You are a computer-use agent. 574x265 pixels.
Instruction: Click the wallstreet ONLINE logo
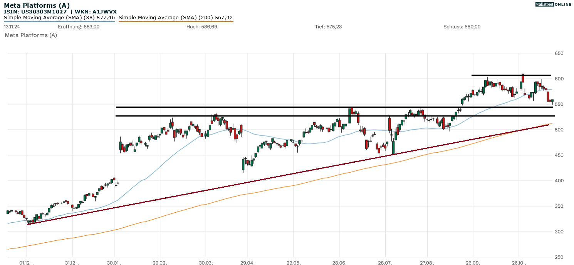click(x=553, y=4)
